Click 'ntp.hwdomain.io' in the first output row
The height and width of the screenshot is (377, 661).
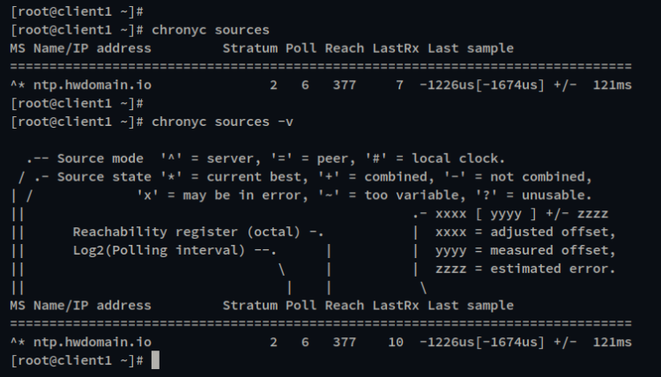pos(93,85)
